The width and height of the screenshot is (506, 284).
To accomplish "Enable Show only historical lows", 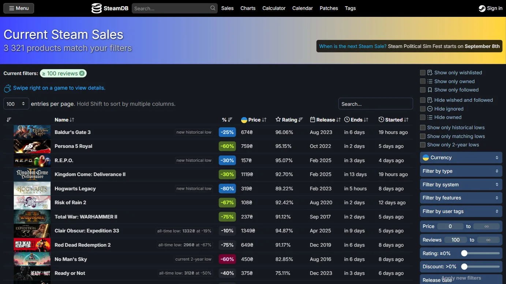I will [x=423, y=127].
